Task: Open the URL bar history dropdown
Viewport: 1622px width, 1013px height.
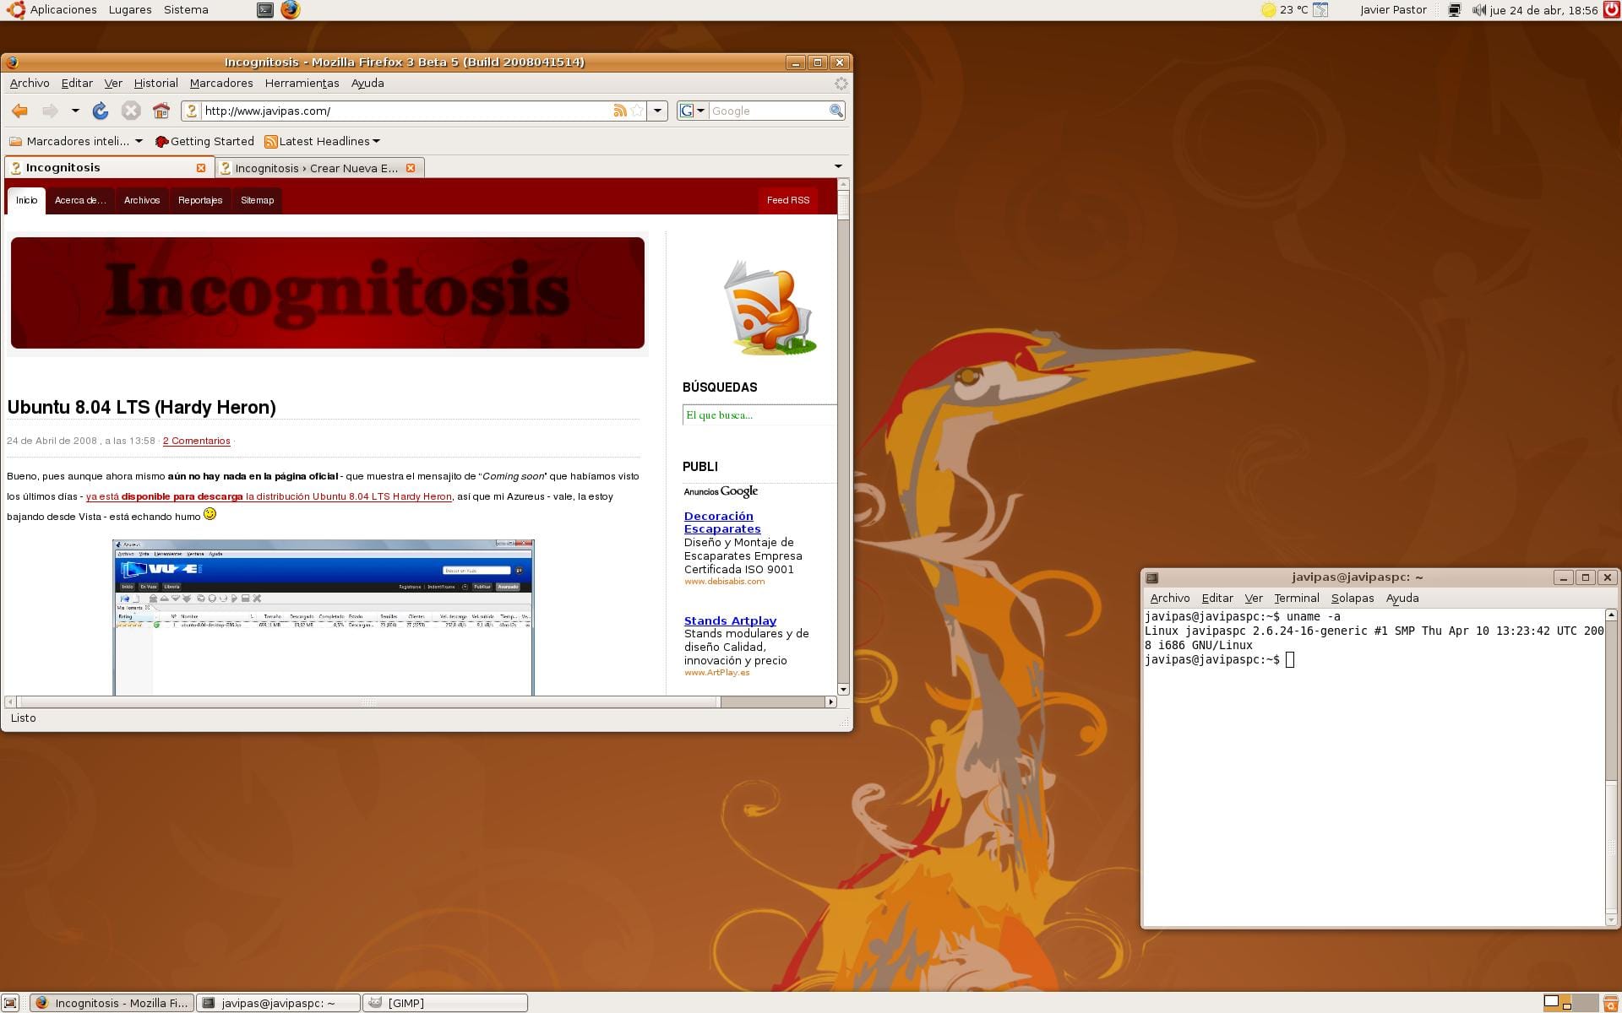Action: click(x=657, y=111)
